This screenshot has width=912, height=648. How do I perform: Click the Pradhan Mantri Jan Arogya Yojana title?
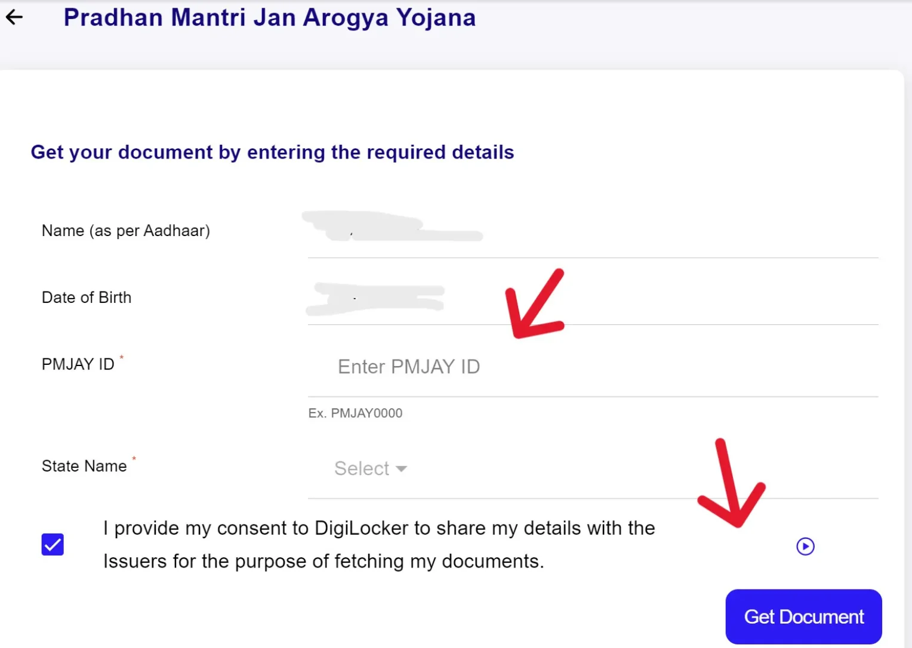270,18
